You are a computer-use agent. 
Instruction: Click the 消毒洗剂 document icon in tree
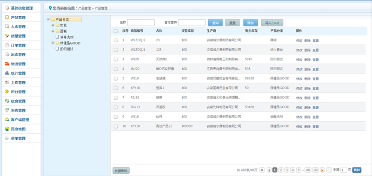(57, 37)
